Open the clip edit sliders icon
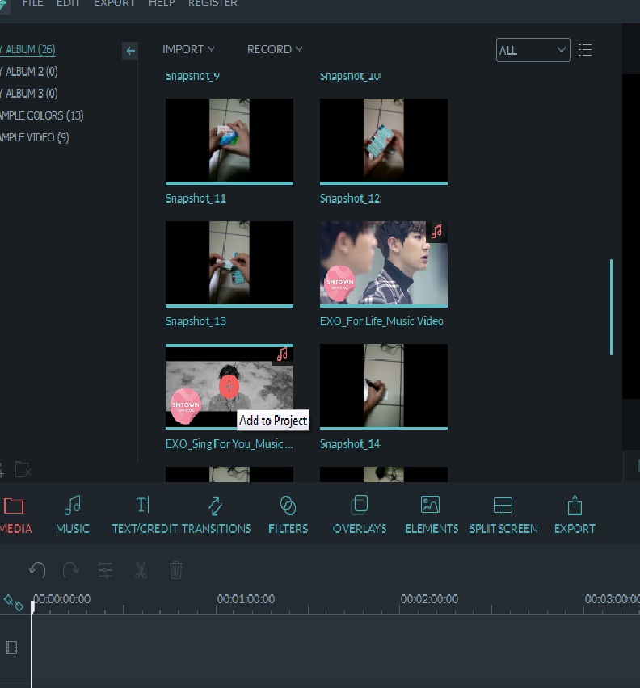Viewport: 640px width, 688px height. click(105, 570)
